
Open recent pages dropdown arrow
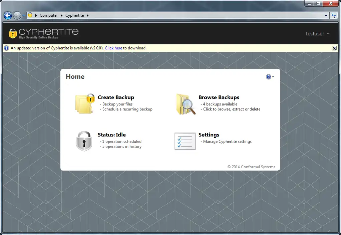24,16
